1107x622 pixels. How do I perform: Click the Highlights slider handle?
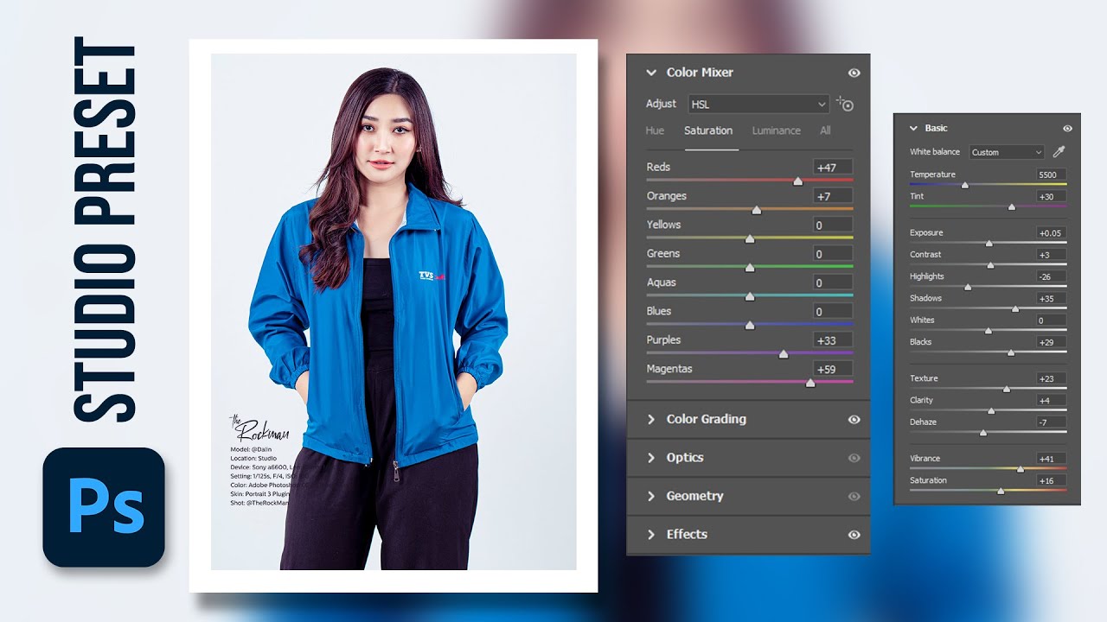click(968, 287)
